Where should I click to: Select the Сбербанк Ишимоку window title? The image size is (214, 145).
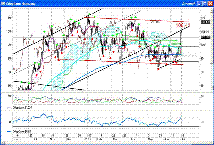click(x=20, y=4)
